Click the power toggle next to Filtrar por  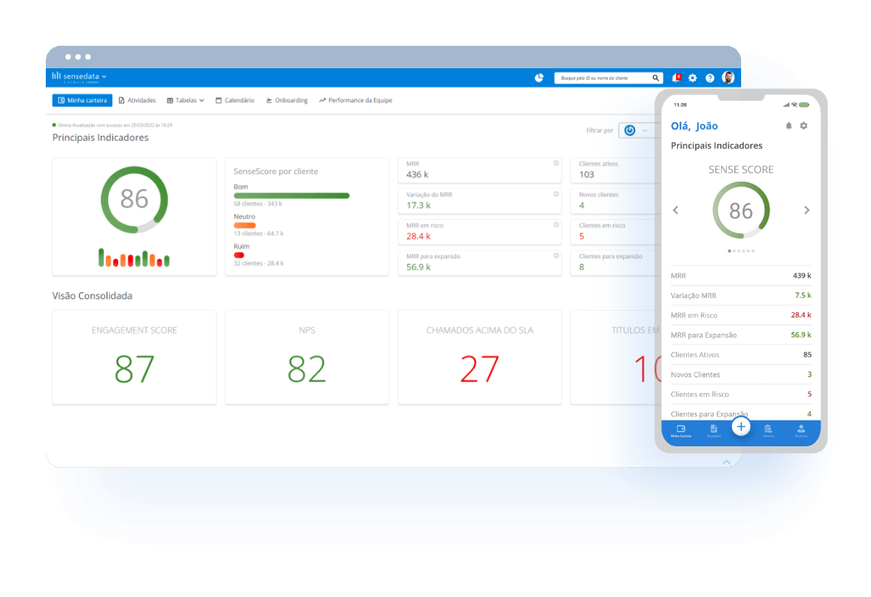[630, 130]
